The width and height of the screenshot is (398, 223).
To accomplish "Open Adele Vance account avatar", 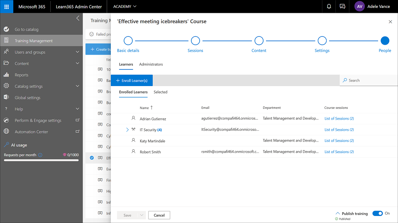I will (359, 6).
